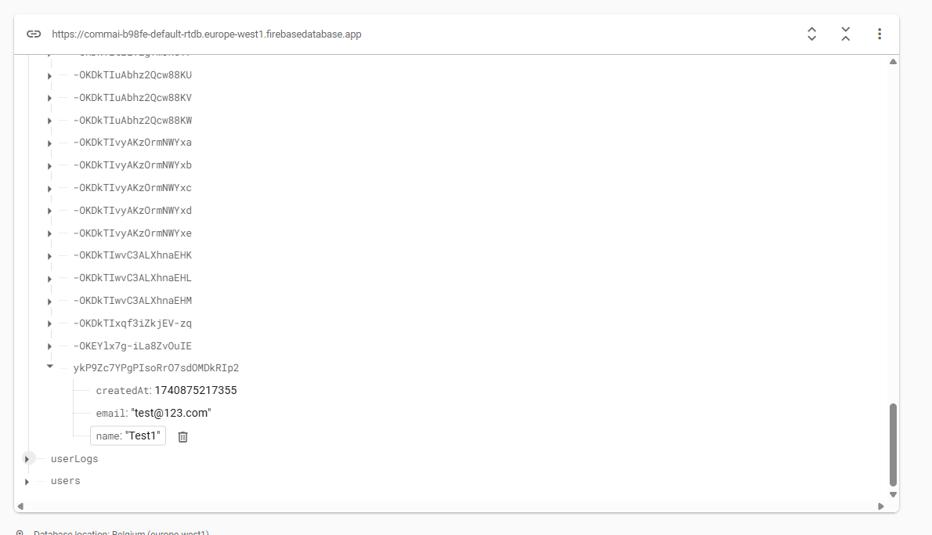Expand the userLogs node

coord(27,459)
